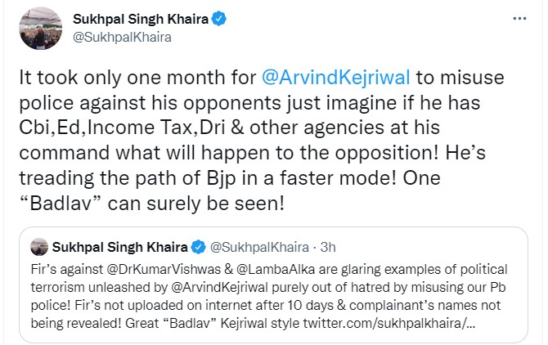Click the 3h timestamp on quoted tweet
This screenshot has height=345, width=548.
click(328, 247)
